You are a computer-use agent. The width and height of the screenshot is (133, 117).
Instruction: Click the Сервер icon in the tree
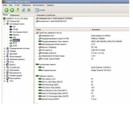pyautogui.click(x=8, y=51)
